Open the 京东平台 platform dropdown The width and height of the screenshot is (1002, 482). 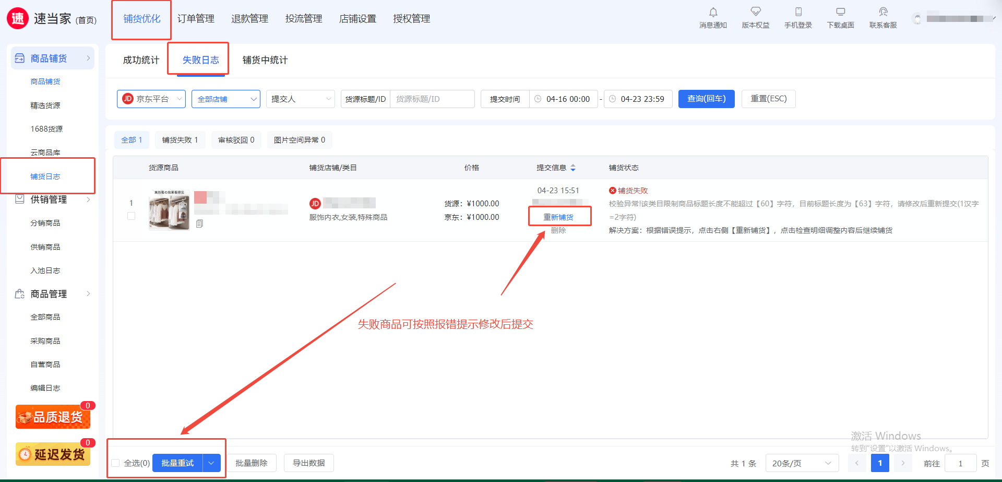pos(151,99)
